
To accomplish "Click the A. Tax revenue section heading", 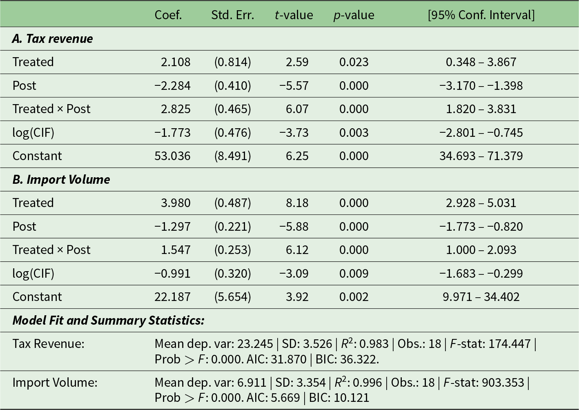I will tap(53, 39).
